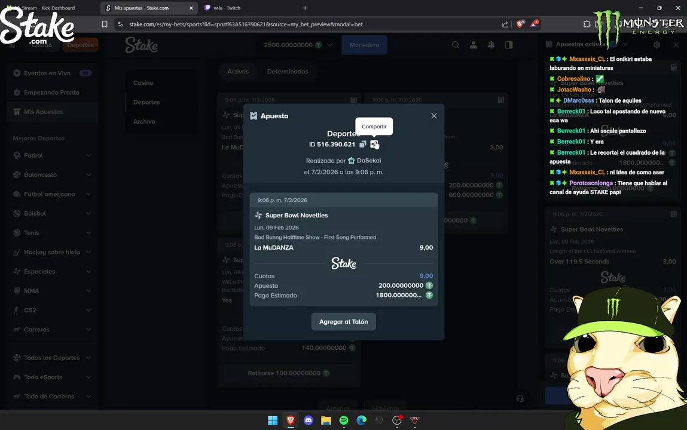Open Microsoft Edge from the taskbar
This screenshot has height=430, width=687.
tap(362, 420)
